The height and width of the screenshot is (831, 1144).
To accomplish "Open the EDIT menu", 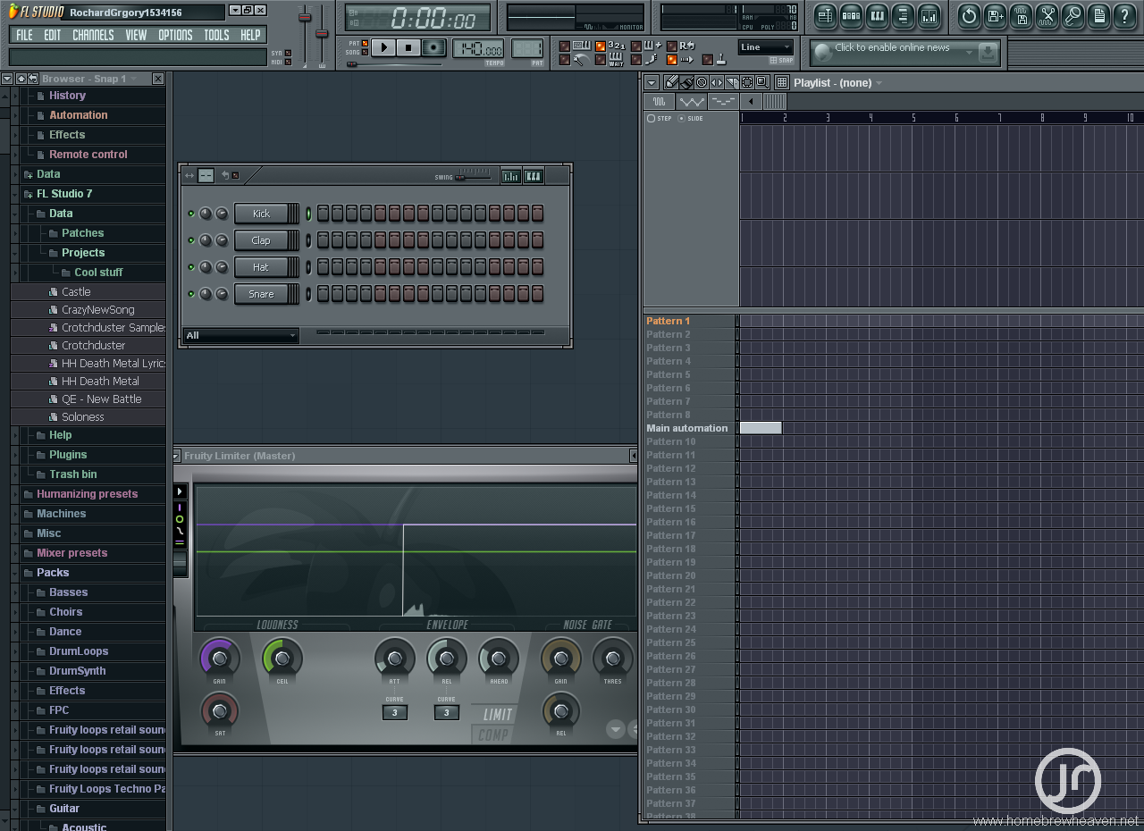I will point(53,35).
